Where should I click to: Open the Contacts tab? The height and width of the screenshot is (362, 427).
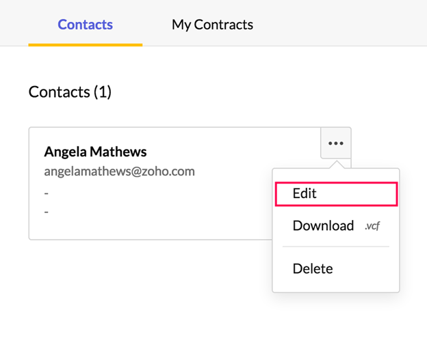86,25
